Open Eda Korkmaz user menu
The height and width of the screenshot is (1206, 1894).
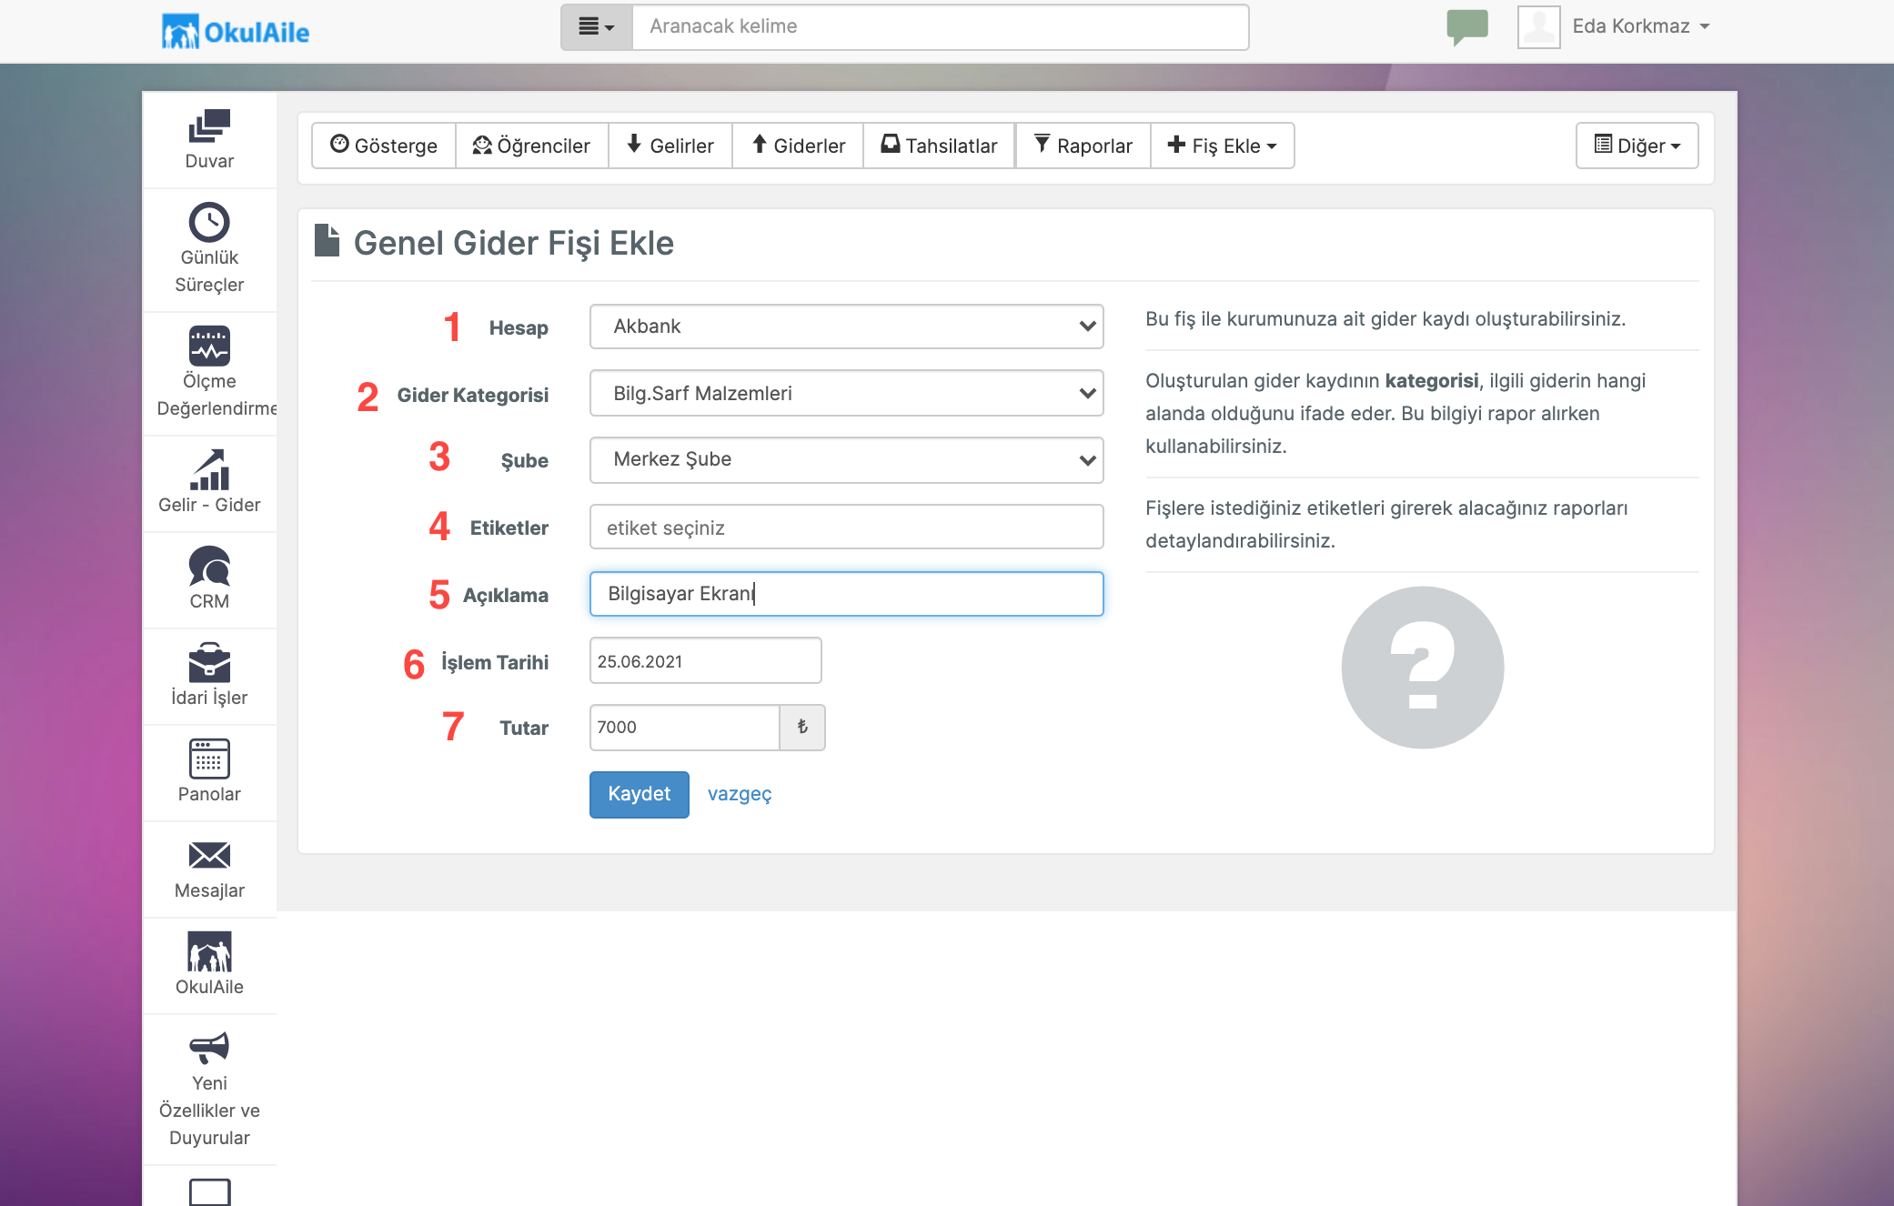1641,26
